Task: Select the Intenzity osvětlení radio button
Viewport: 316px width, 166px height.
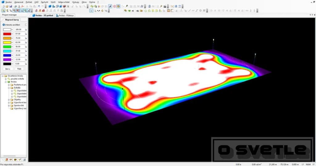Action: [4, 25]
